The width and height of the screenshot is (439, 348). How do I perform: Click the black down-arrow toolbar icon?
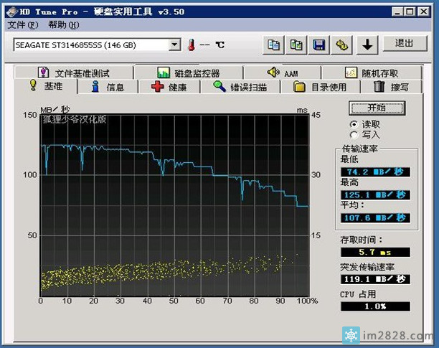[x=367, y=44]
